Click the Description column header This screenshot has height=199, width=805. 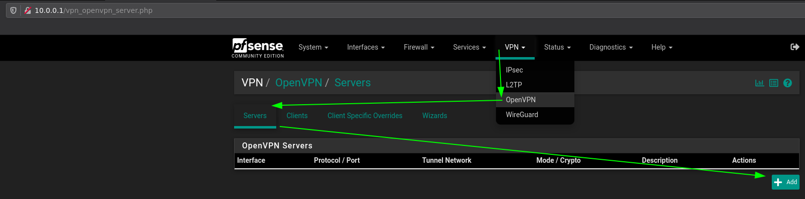[660, 160]
